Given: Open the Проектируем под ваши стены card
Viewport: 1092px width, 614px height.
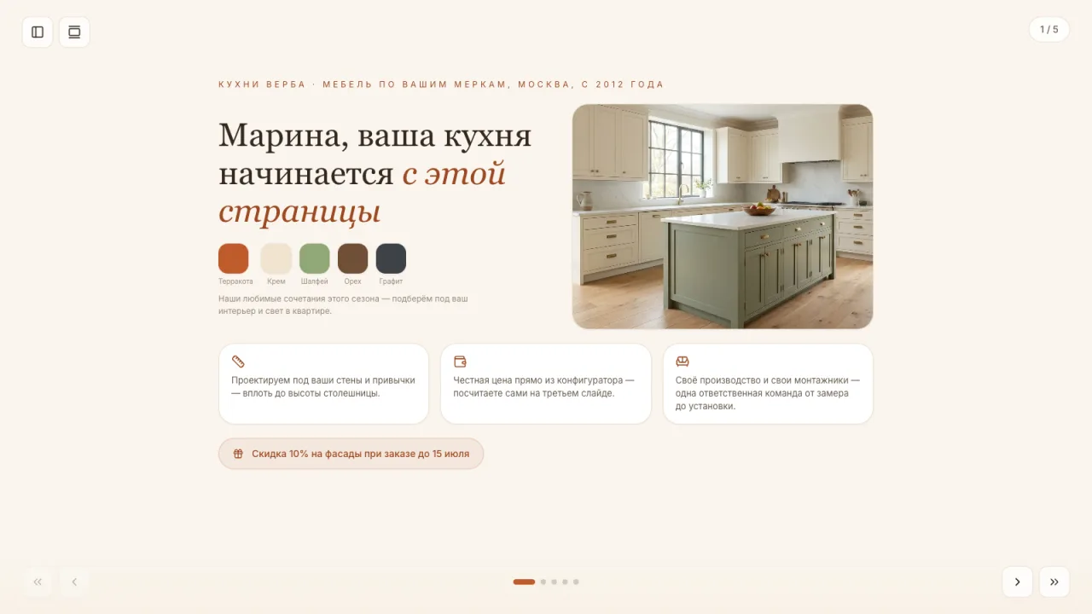Looking at the screenshot, I should pyautogui.click(x=323, y=384).
